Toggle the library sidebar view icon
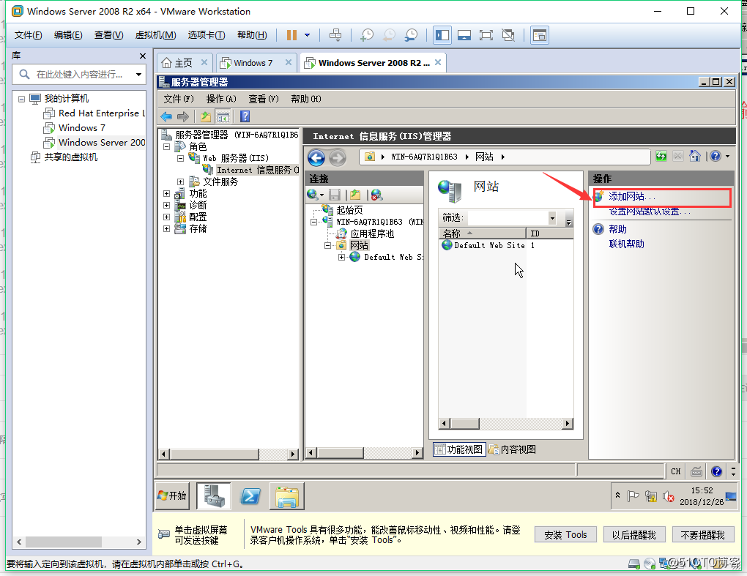 tap(442, 35)
